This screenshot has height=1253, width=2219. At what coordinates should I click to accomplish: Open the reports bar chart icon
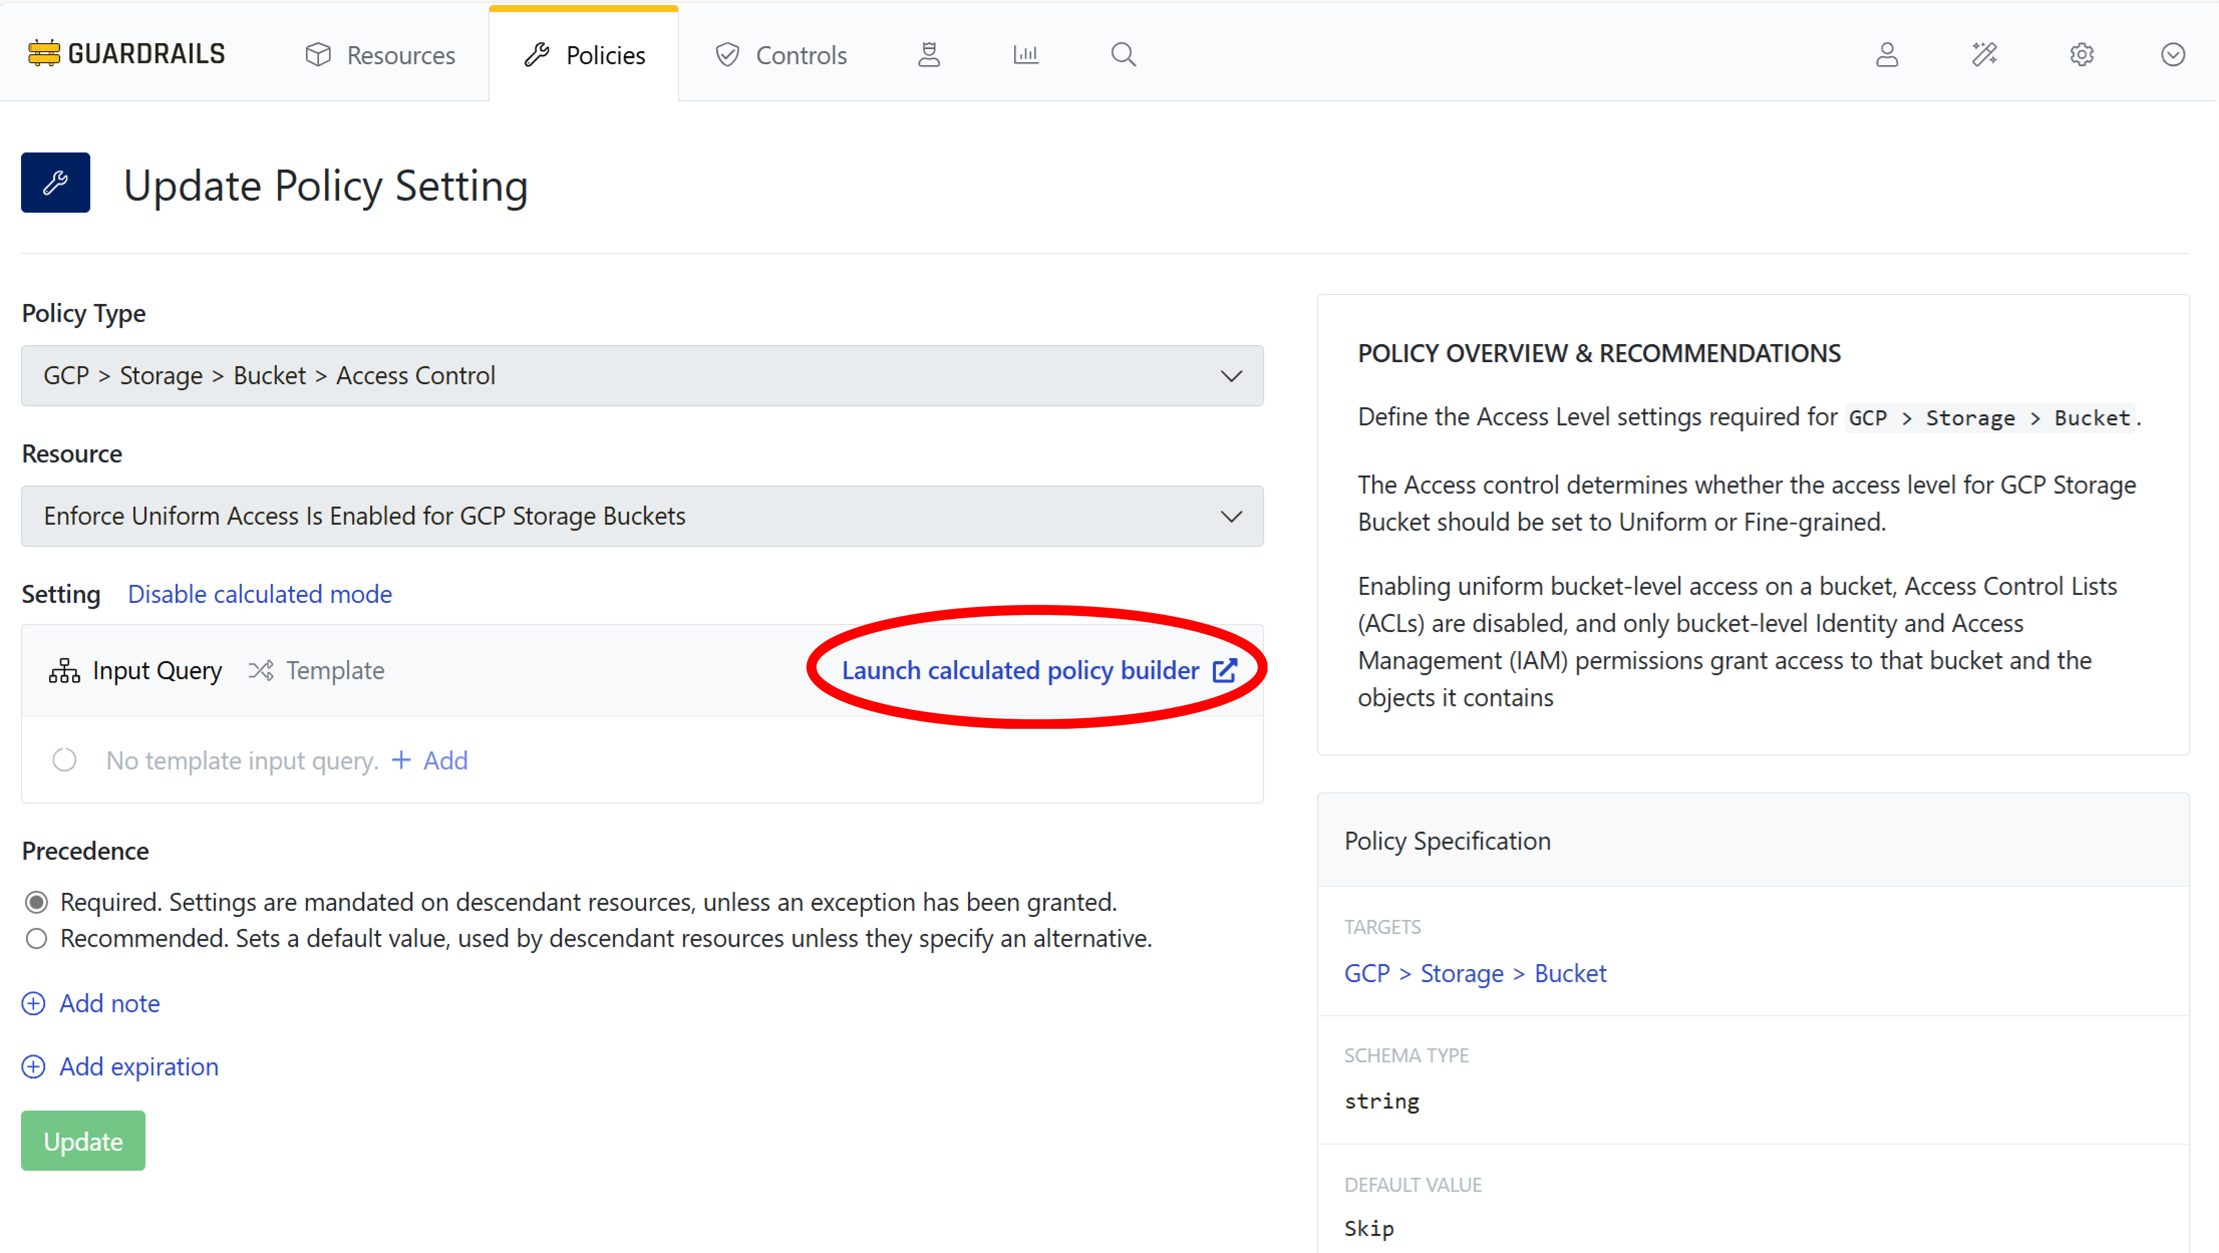pos(1025,55)
